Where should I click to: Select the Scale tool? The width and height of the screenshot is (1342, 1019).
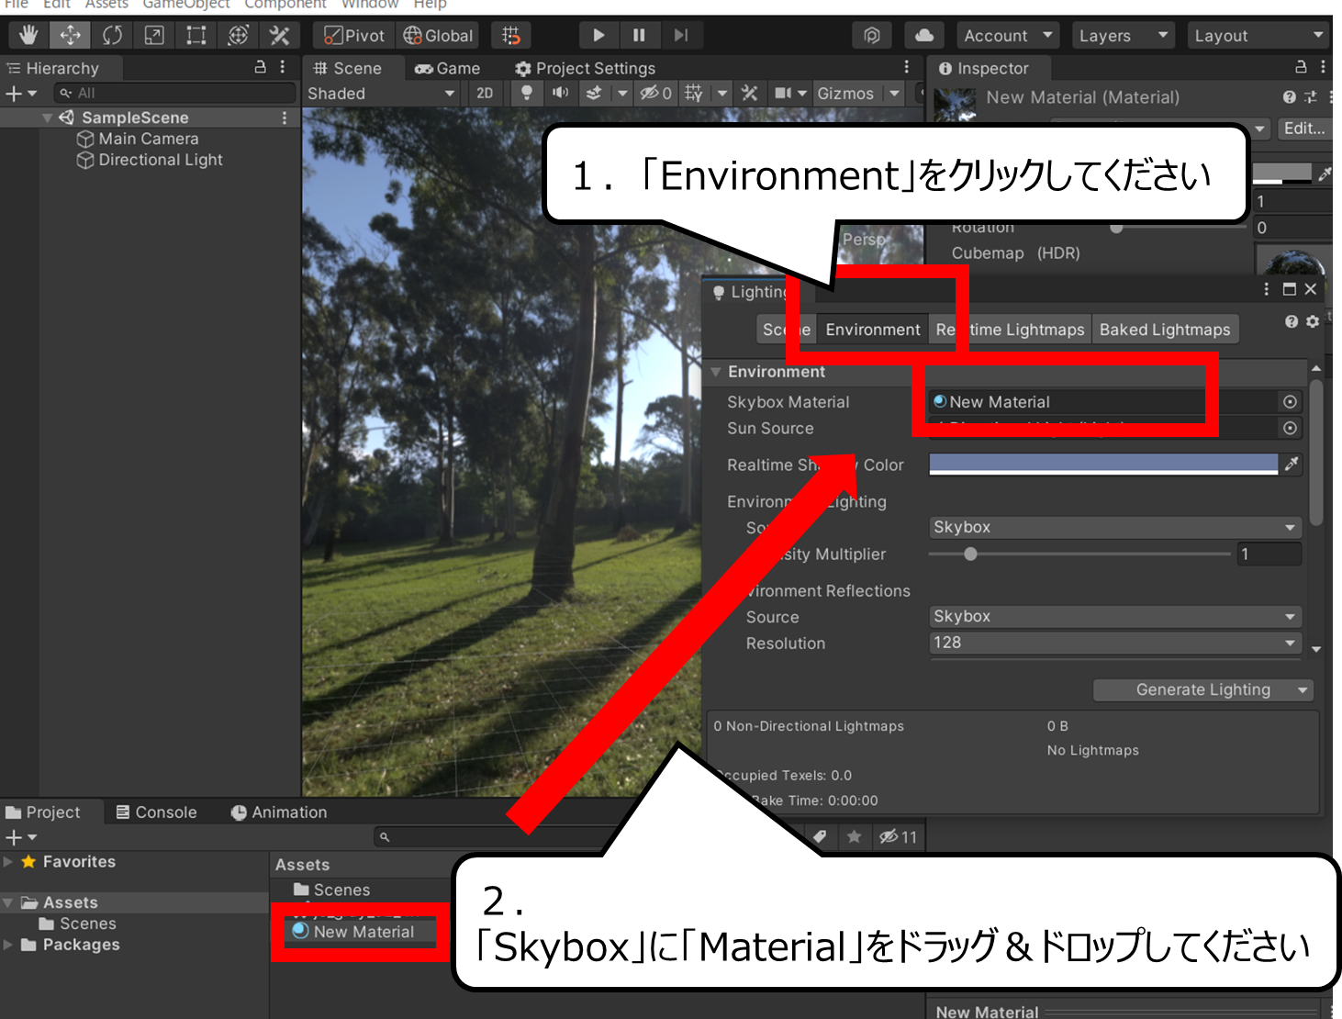[154, 36]
